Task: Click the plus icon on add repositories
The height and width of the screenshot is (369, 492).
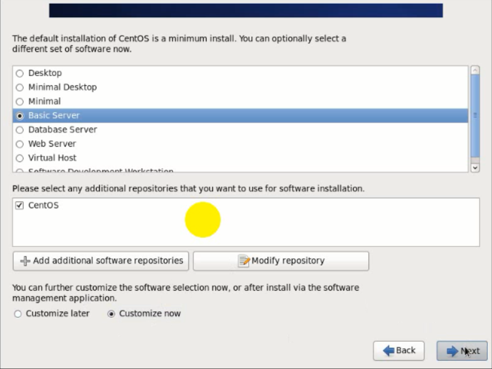Action: (x=25, y=261)
